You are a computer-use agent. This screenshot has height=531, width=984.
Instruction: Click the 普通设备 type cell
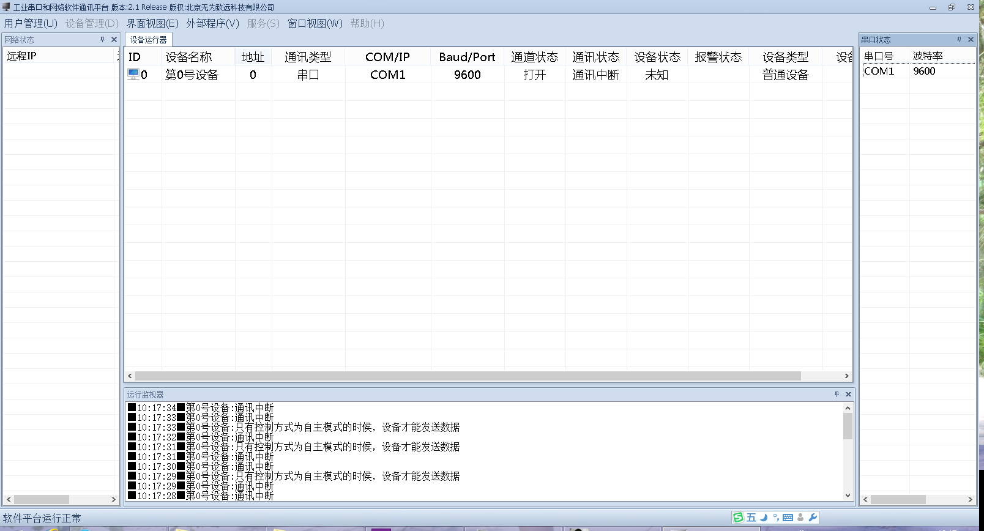786,75
